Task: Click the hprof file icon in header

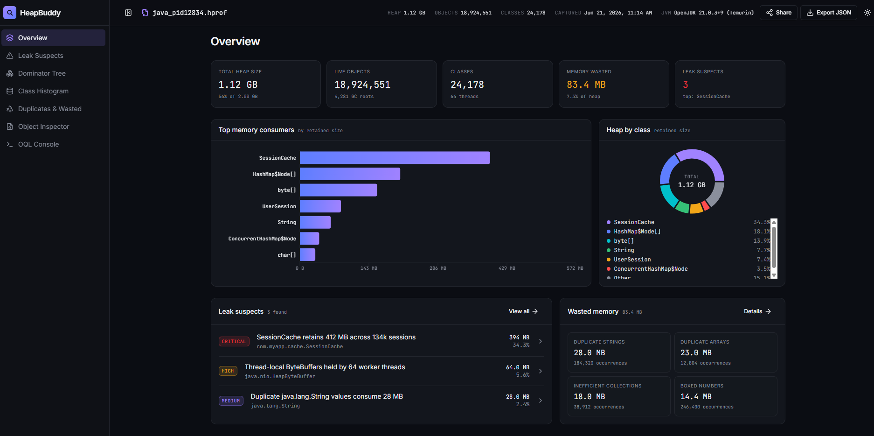Action: point(145,13)
